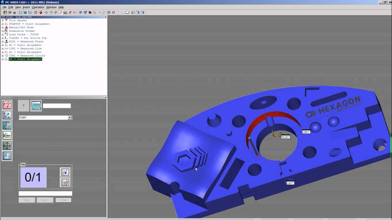The image size is (392, 220).
Task: Click the File Header tree icon
Action: pyautogui.click(x=6, y=20)
